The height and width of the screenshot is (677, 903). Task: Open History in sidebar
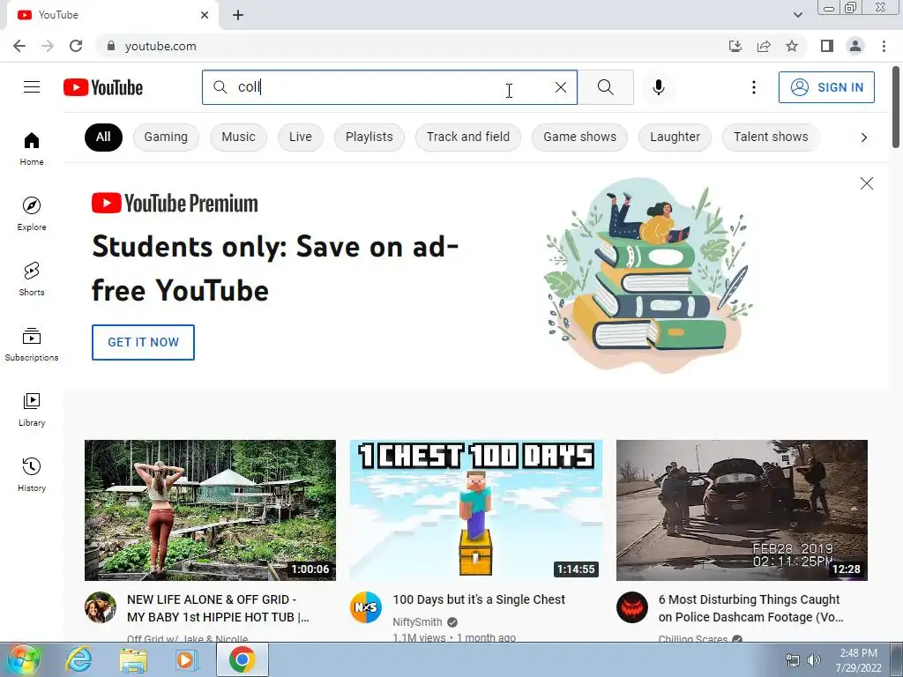click(x=32, y=474)
